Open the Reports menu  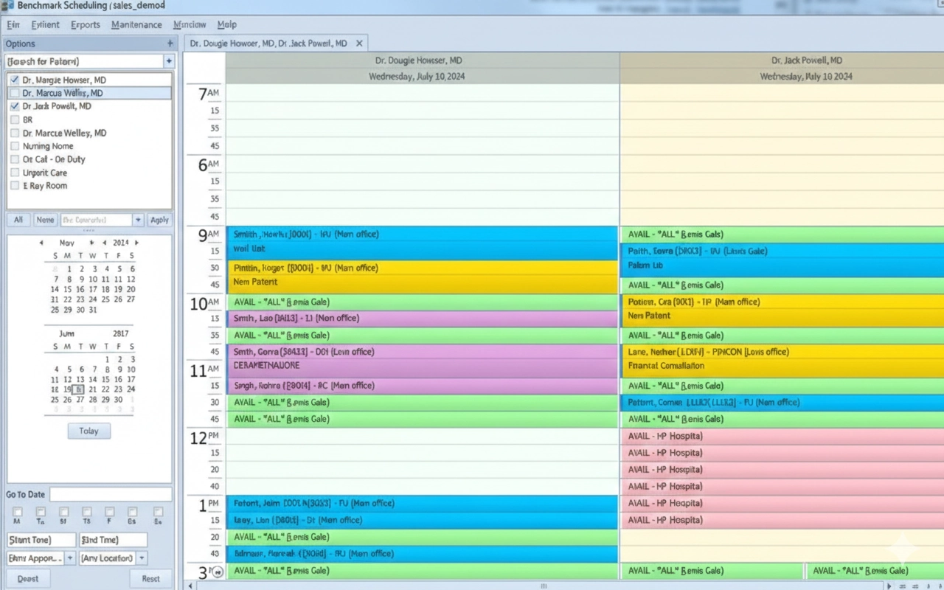(x=85, y=24)
